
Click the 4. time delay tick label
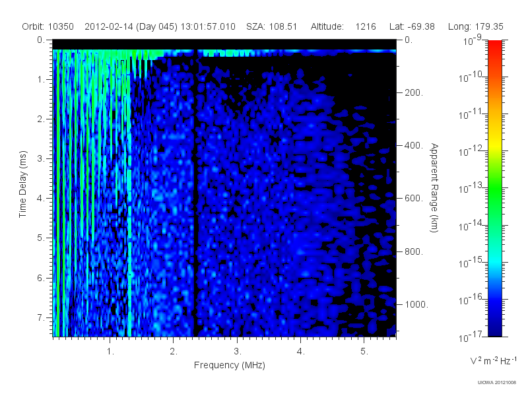point(40,199)
